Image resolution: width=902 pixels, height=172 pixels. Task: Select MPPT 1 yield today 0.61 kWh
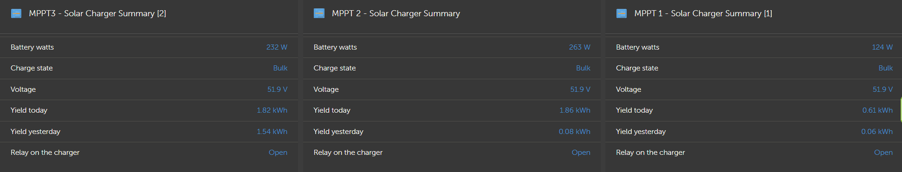point(877,110)
